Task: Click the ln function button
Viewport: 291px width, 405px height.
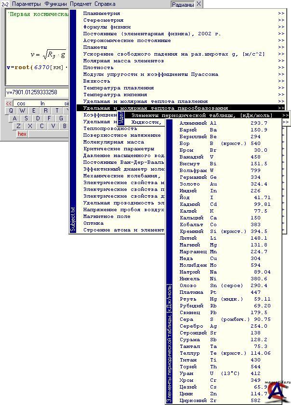Action: click(x=42, y=103)
